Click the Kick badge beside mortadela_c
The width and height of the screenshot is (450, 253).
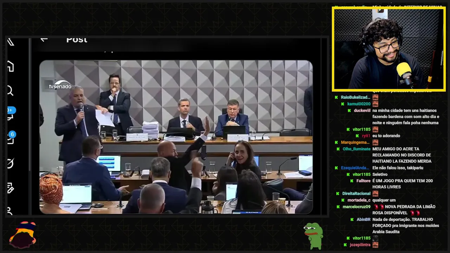pos(343,200)
